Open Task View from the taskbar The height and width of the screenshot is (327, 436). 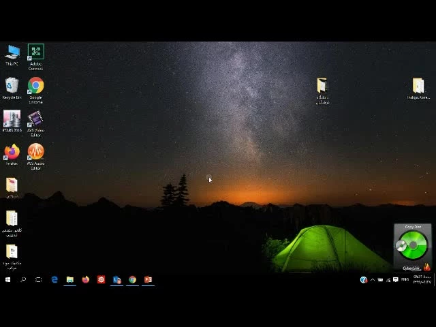point(39,279)
